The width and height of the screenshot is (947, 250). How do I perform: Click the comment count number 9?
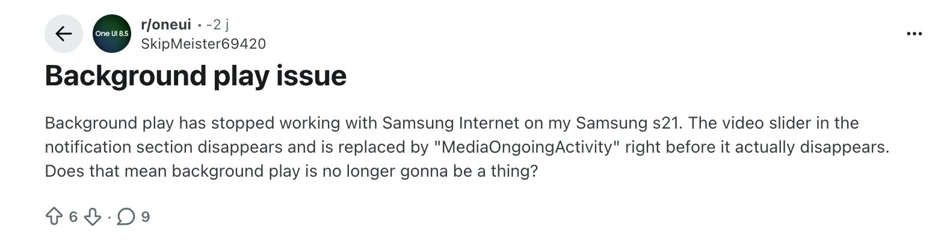tap(145, 216)
